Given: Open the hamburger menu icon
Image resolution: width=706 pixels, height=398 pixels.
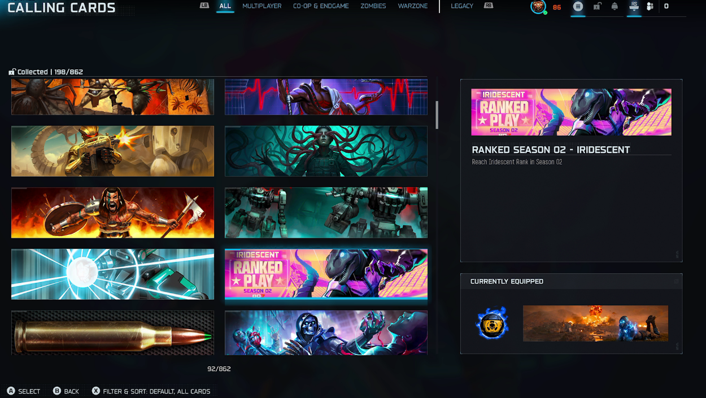Looking at the screenshot, I should 578,6.
